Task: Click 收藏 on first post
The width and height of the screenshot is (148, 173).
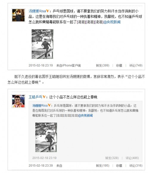Action: pos(119,65)
